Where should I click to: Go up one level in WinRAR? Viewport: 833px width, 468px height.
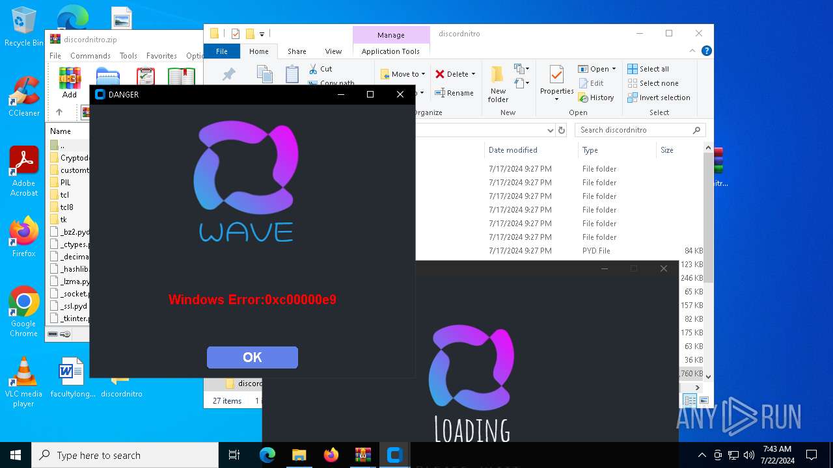[x=59, y=112]
